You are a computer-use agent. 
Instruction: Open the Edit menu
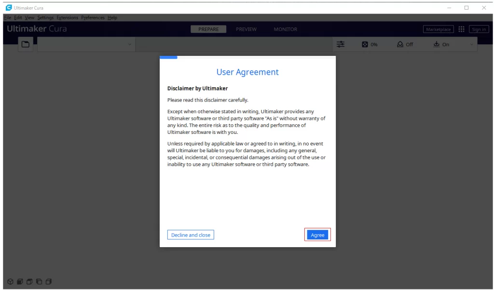[18, 18]
